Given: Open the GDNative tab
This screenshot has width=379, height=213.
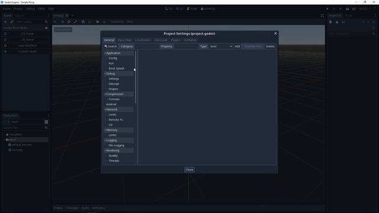Looking at the screenshot, I should [x=190, y=40].
